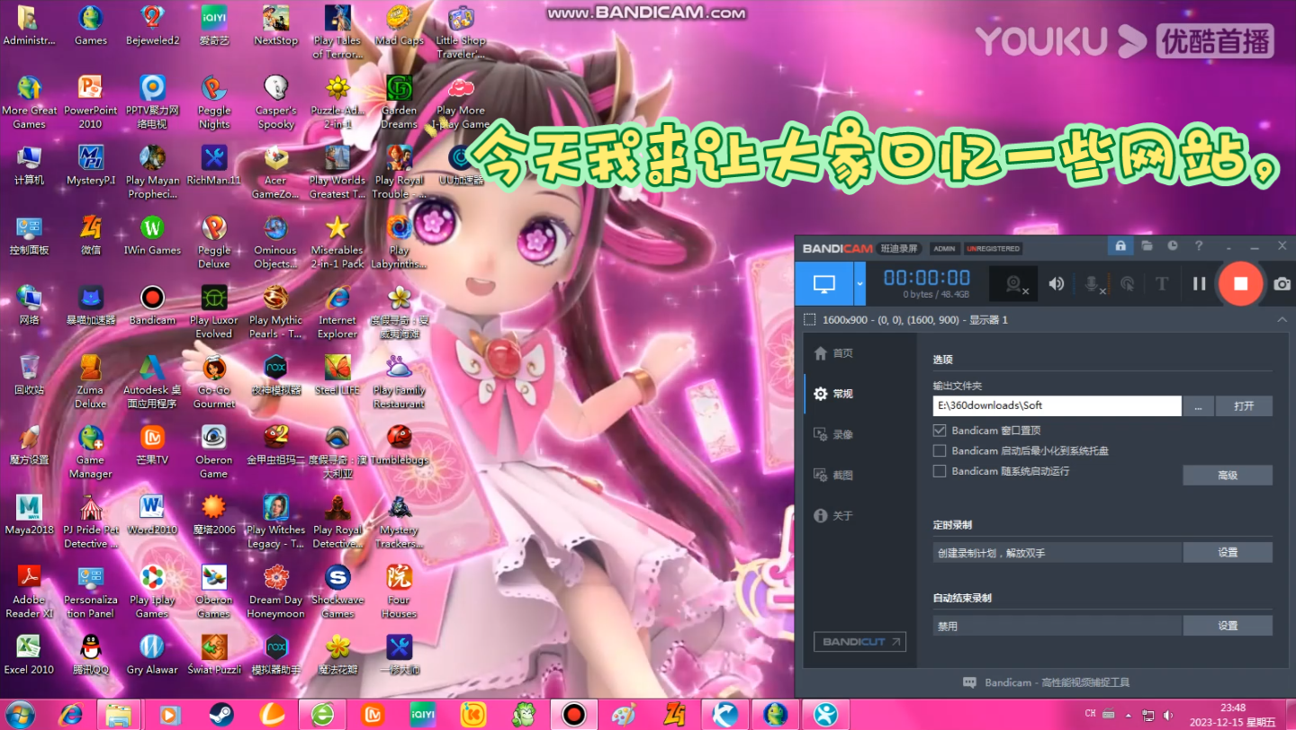Open Bandicam desktop shortcut icon
The image size is (1296, 730).
point(152,305)
